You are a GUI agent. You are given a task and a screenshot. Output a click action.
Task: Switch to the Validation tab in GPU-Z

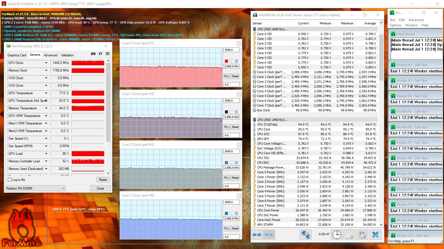67,55
